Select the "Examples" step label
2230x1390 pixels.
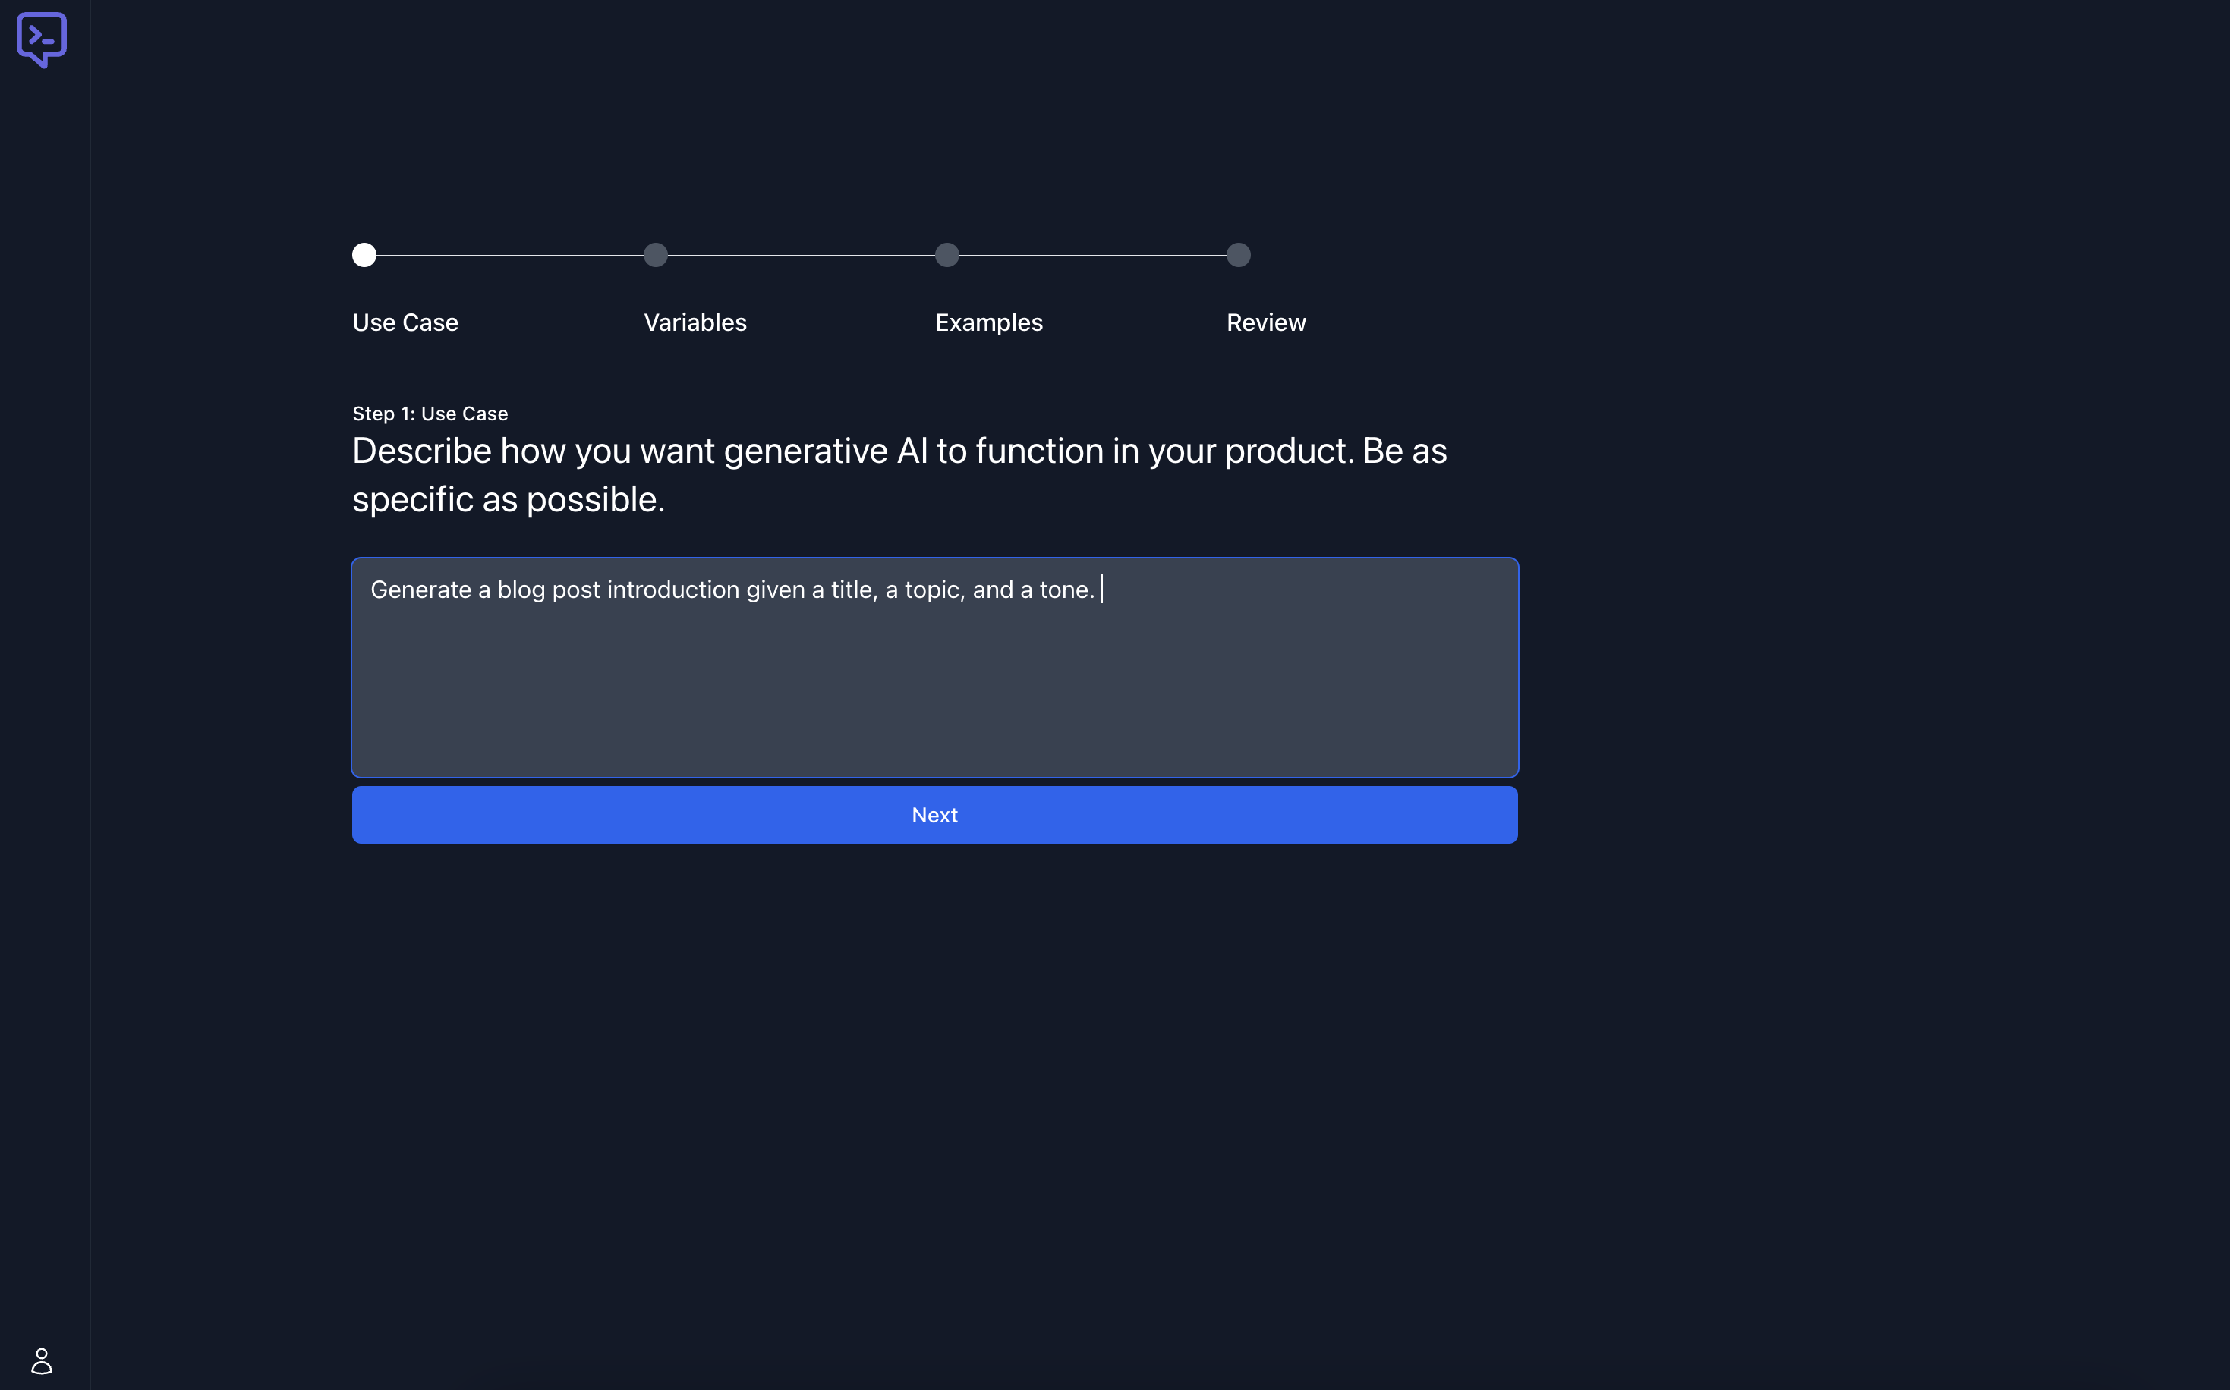988,322
